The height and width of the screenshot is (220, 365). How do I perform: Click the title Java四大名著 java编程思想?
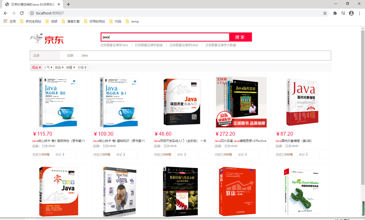point(240,141)
